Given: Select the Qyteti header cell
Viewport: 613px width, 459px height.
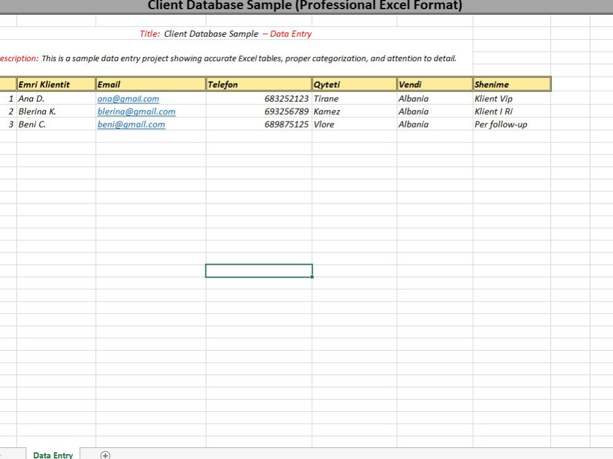Looking at the screenshot, I should pyautogui.click(x=354, y=85).
